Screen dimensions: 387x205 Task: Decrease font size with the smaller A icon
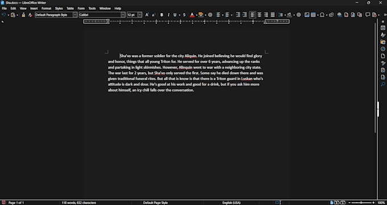coord(154,15)
